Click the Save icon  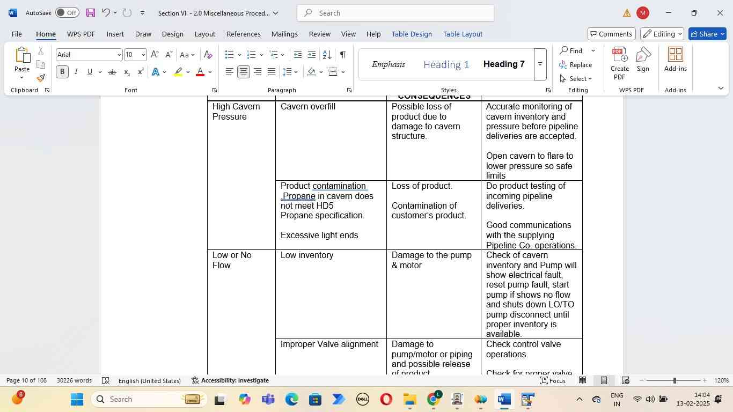[x=90, y=13]
